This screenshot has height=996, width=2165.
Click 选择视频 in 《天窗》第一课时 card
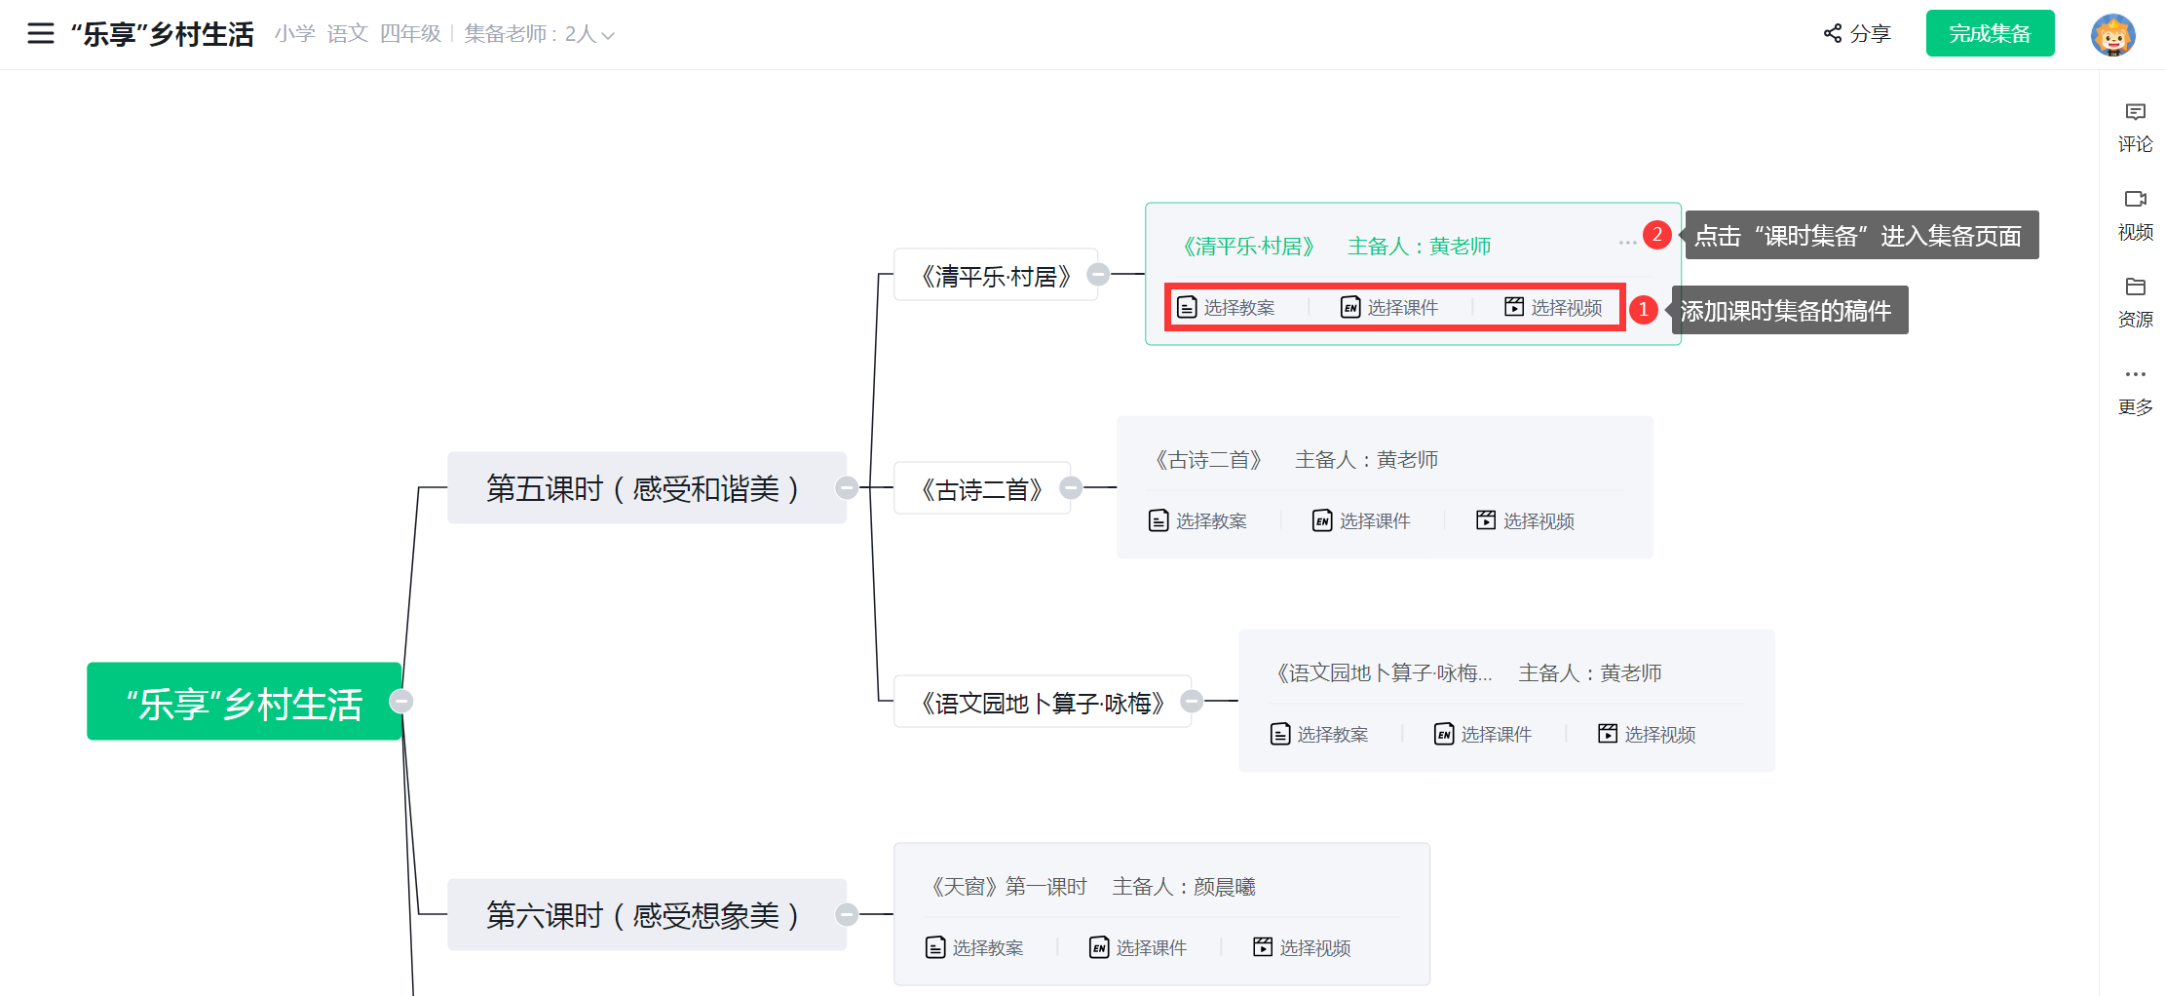(1302, 948)
